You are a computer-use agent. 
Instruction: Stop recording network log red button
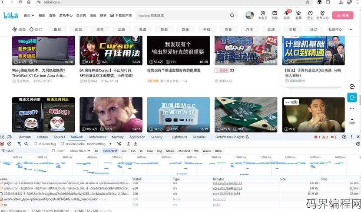point(2,144)
